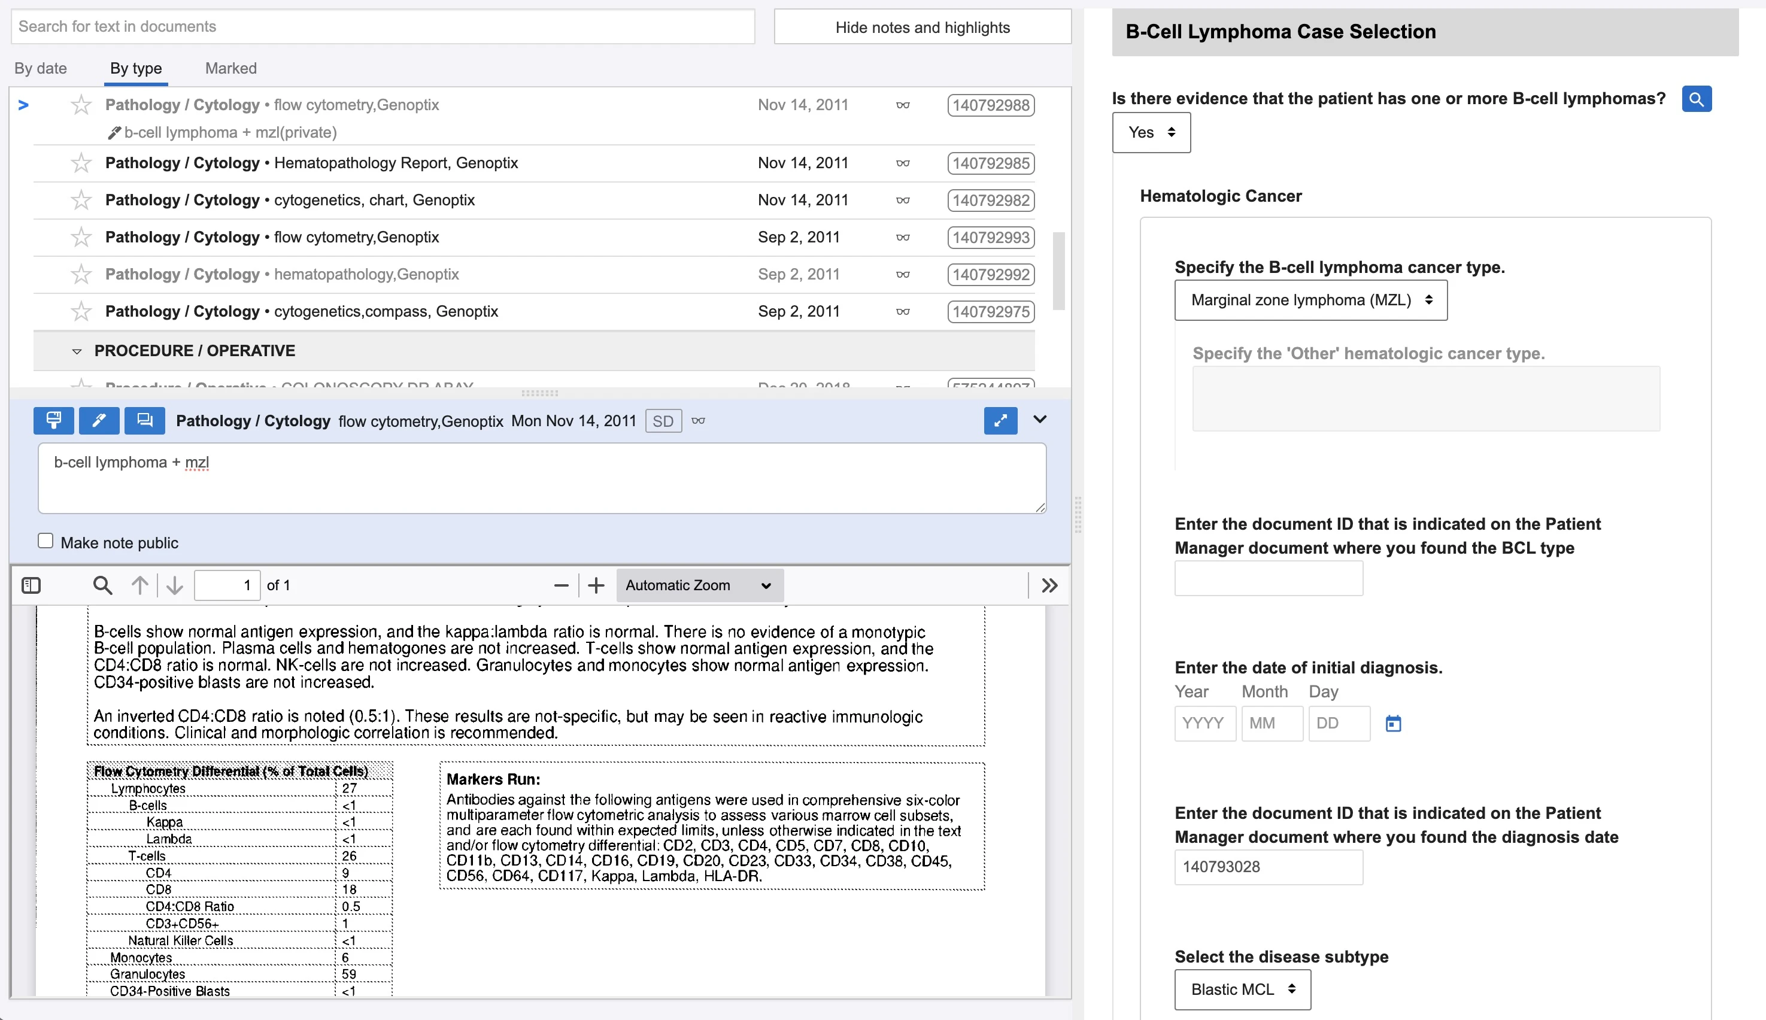Switch to the By date tab

pyautogui.click(x=40, y=68)
